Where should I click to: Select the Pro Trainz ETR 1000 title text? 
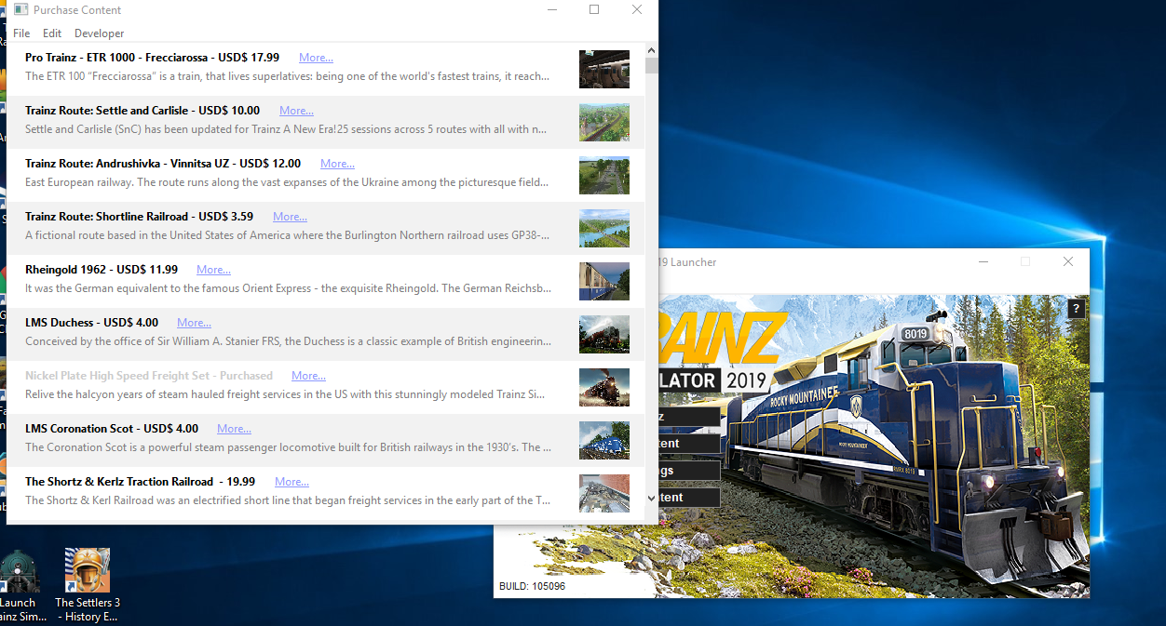(x=152, y=58)
